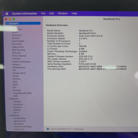This screenshot has width=138, height=138.
Task: Select Firewall in the sidebar
Action: (x=17, y=101)
